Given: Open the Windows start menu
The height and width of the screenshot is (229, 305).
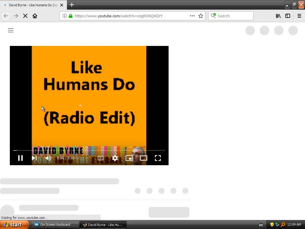Looking at the screenshot, I should [x=14, y=225].
